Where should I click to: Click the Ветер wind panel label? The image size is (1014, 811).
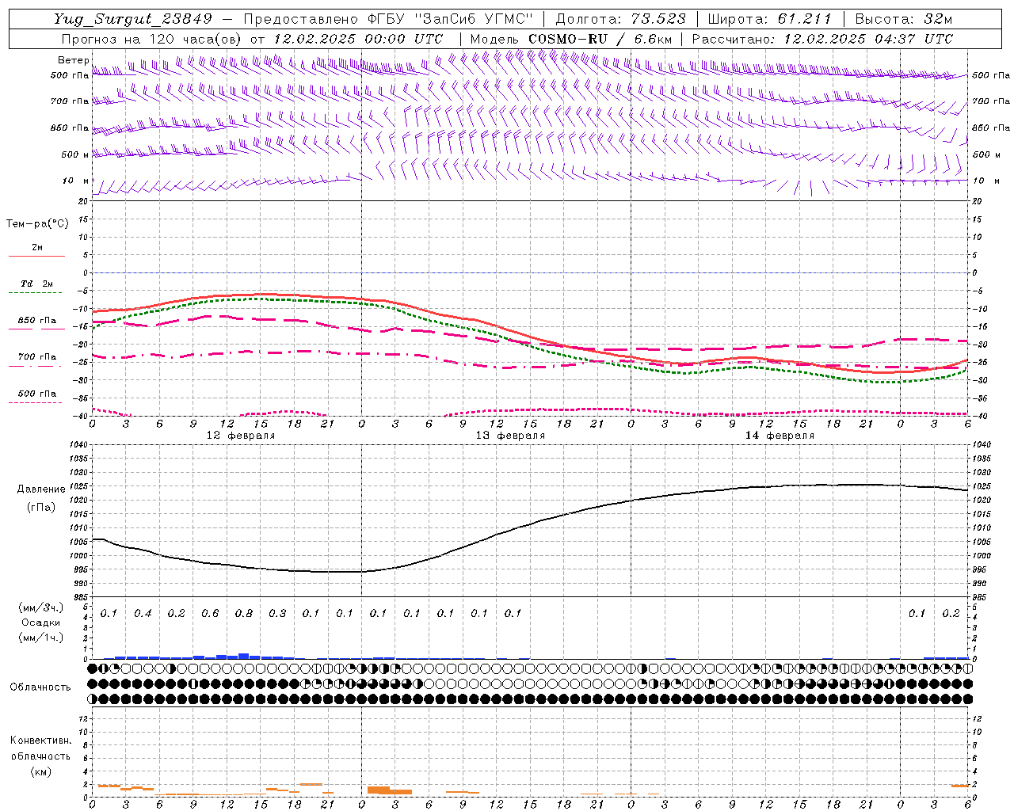click(73, 60)
